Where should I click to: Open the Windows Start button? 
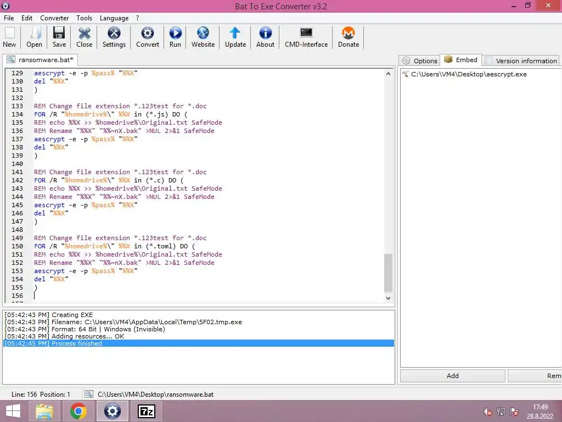coord(13,411)
